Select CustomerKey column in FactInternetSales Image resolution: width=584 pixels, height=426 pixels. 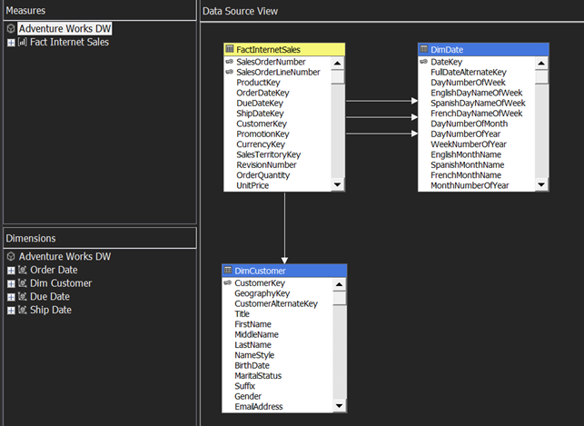(262, 124)
